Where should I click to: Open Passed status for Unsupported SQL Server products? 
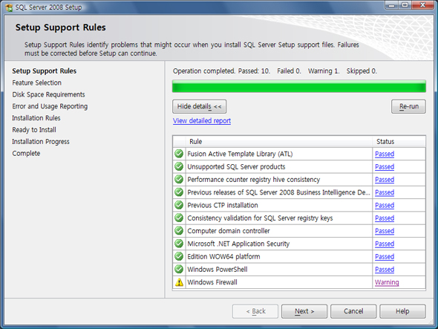pyautogui.click(x=385, y=167)
